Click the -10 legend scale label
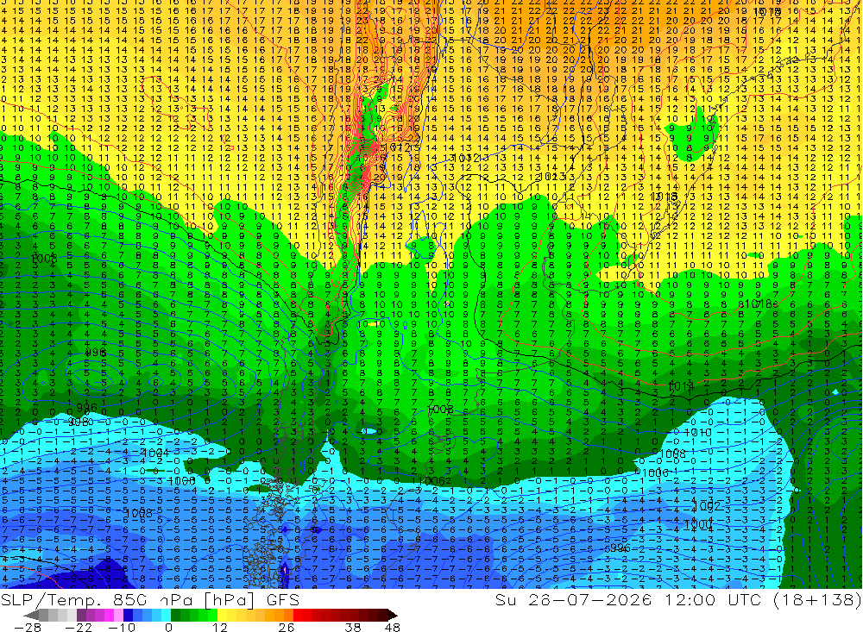The height and width of the screenshot is (632, 863). (122, 628)
